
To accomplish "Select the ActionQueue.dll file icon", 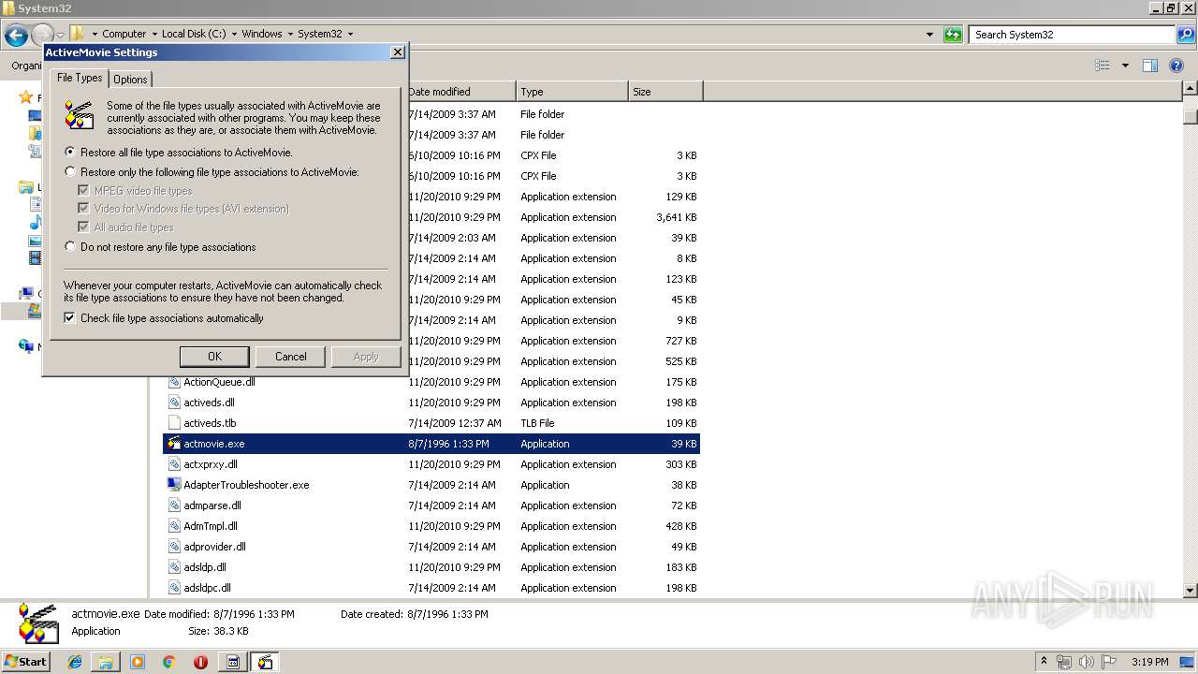I will point(174,382).
